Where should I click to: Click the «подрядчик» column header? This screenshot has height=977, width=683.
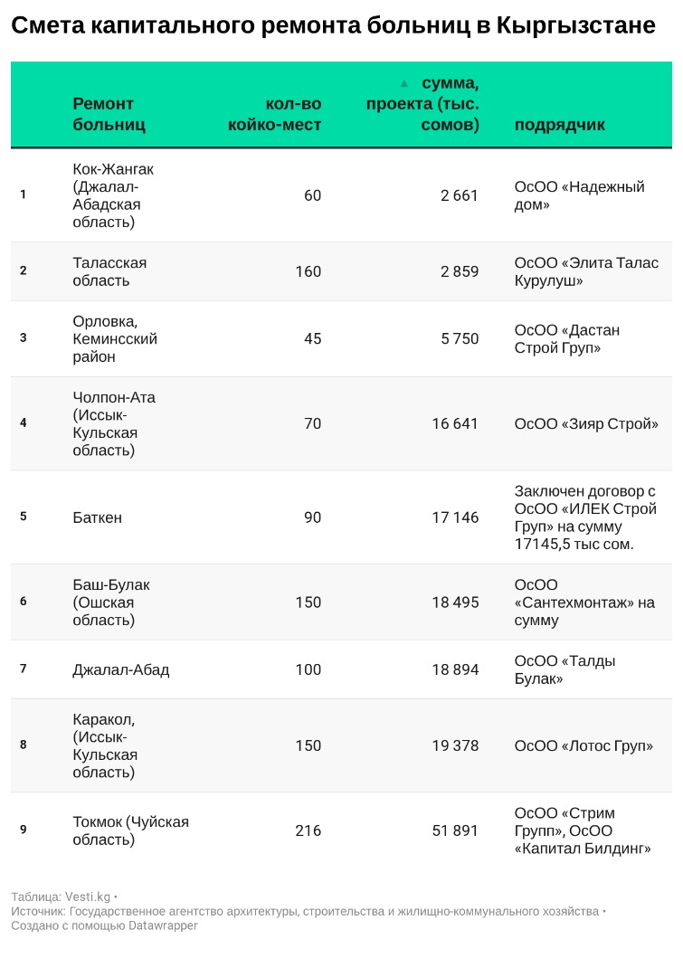coord(560,125)
